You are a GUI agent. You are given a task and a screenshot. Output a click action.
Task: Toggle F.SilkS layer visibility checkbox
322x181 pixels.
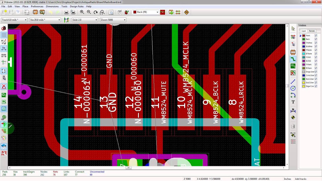tap(316, 57)
